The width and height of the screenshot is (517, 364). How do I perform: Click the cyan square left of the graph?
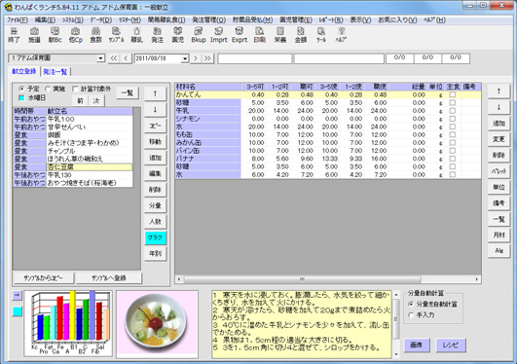click(x=18, y=311)
